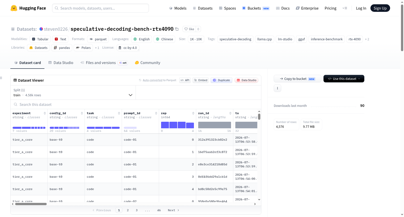404x217 pixels.
Task: Click the main search models field
Action: (x=100, y=8)
